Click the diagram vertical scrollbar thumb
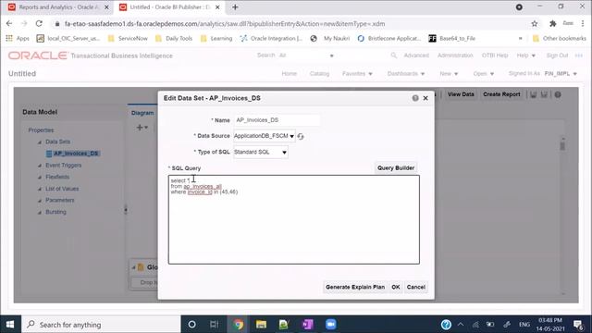This screenshot has width=592, height=333. [x=562, y=145]
